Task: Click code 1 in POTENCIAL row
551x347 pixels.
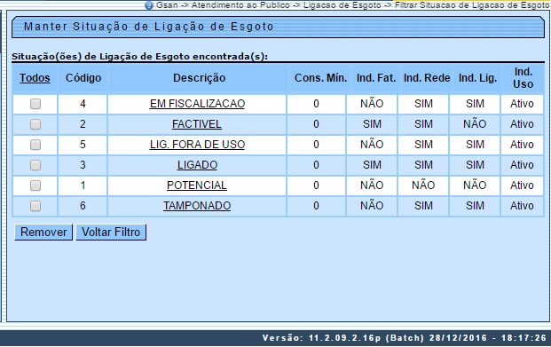Action: (83, 185)
